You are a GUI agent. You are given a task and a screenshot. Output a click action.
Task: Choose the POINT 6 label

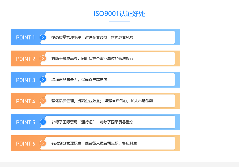pyautogui.click(x=25, y=143)
